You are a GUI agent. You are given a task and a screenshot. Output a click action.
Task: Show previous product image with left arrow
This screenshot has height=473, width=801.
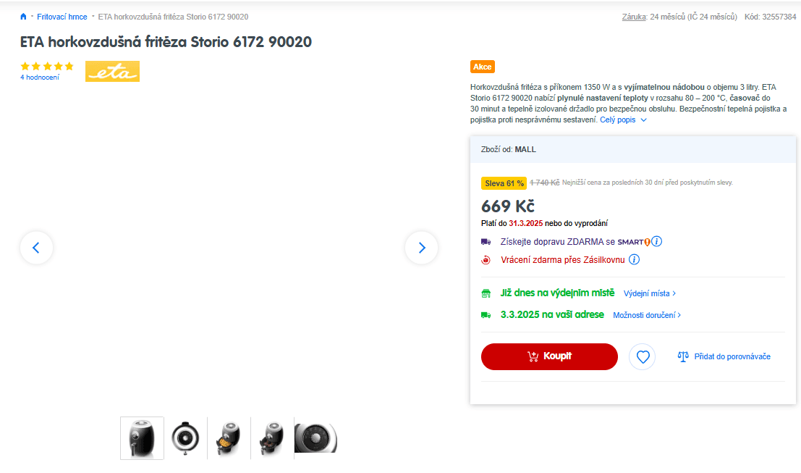36,248
